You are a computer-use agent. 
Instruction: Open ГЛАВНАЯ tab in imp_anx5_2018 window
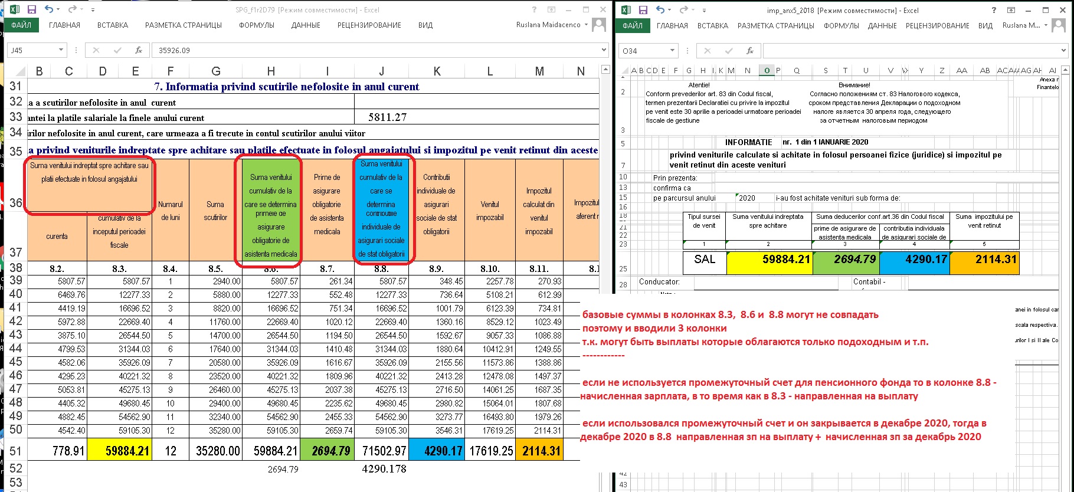pos(672,25)
